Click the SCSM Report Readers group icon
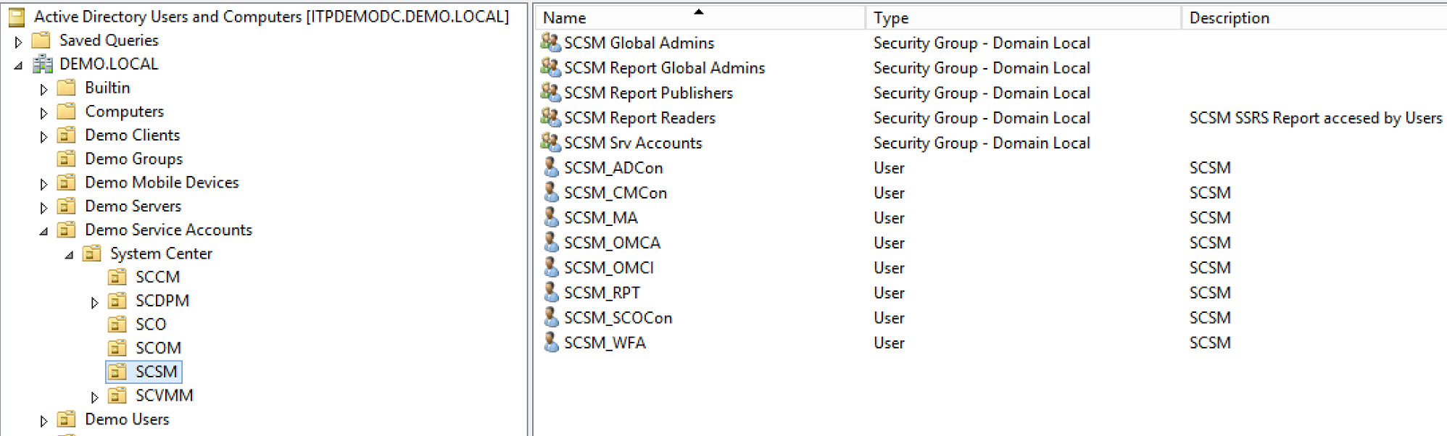This screenshot has height=436, width=1447. [551, 117]
